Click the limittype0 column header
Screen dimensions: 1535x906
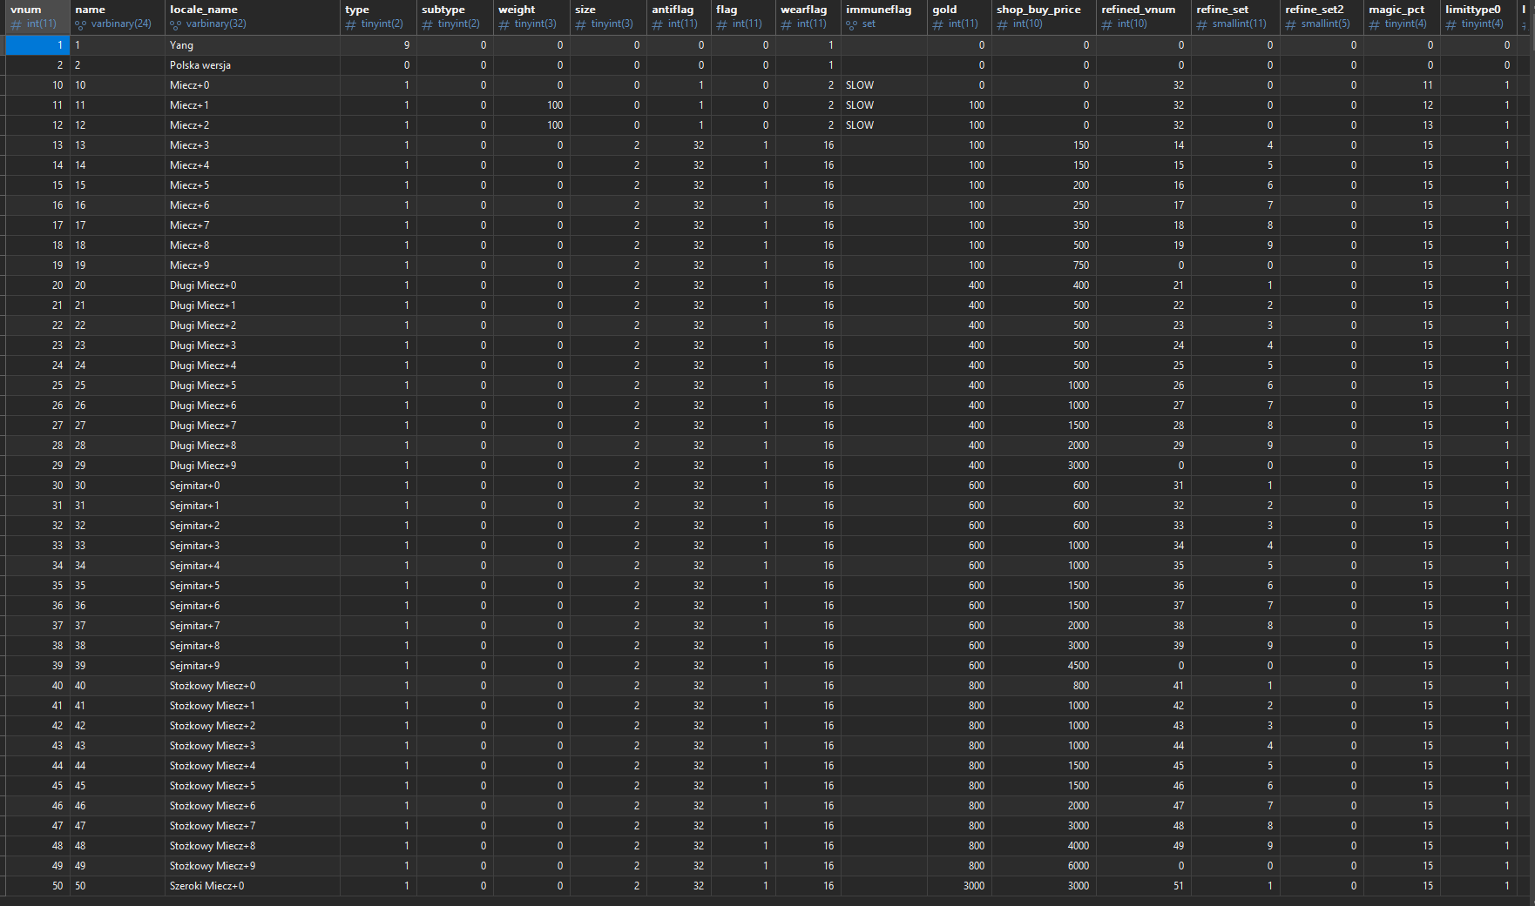pyautogui.click(x=1472, y=10)
